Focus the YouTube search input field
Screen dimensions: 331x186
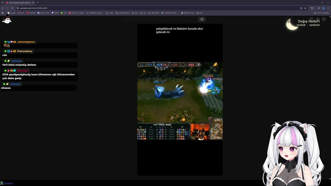(161, 19)
